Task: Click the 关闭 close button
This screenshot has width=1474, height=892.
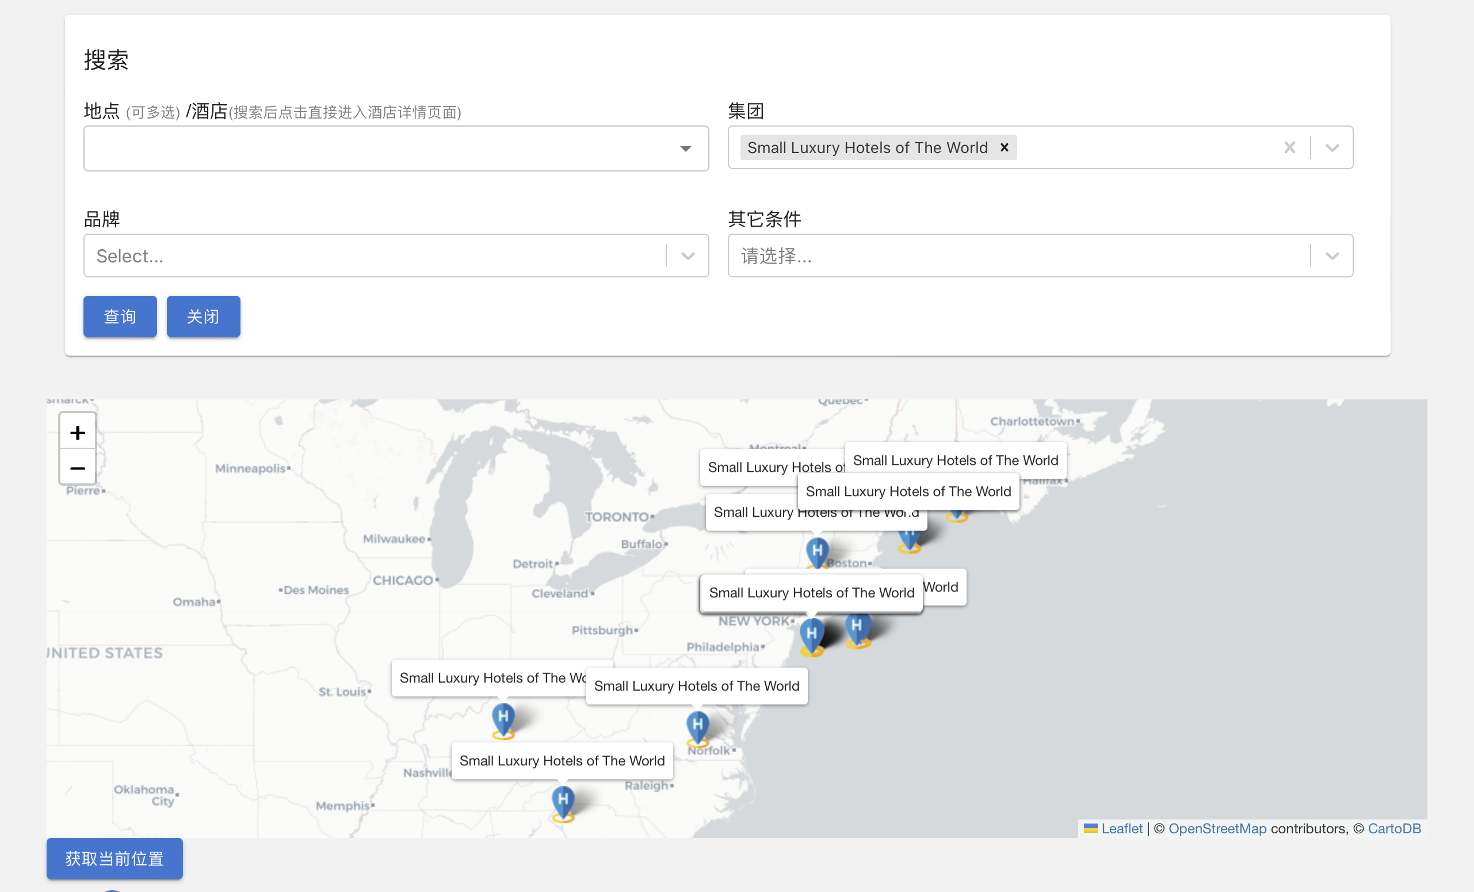Action: click(203, 317)
